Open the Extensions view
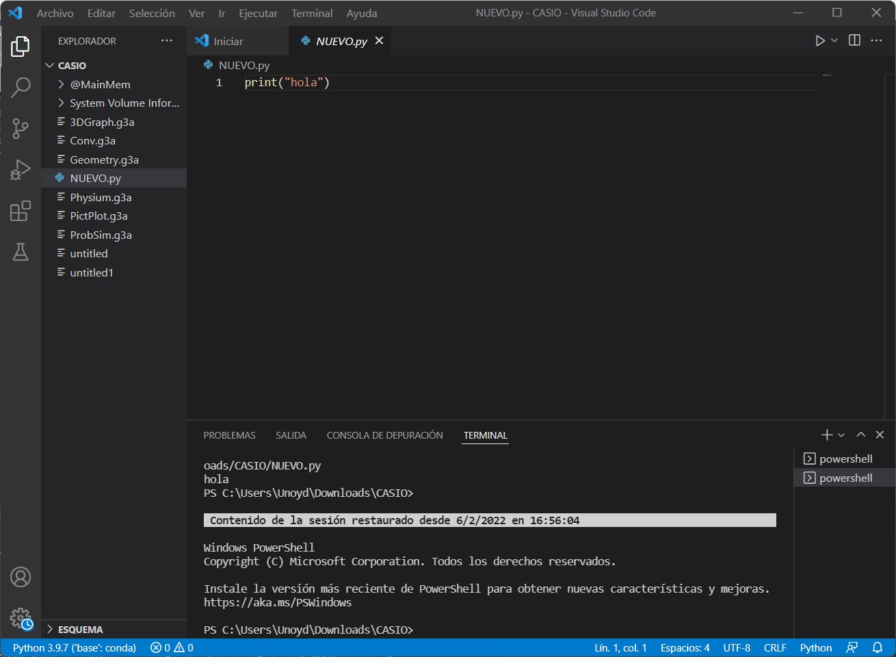The width and height of the screenshot is (896, 657). click(x=21, y=211)
